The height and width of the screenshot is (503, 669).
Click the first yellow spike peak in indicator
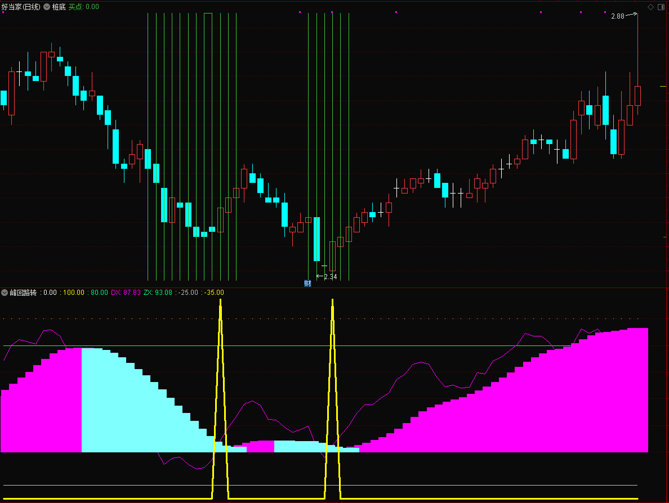(x=221, y=301)
